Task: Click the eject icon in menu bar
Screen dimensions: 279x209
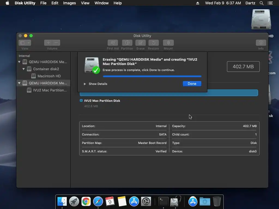Action: (x=198, y=3)
